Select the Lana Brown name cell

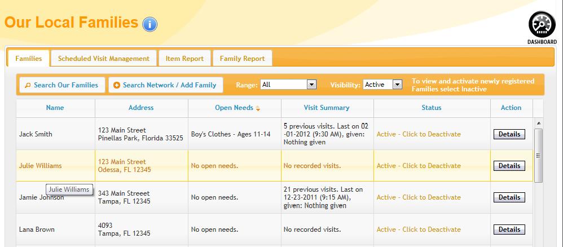(x=56, y=230)
